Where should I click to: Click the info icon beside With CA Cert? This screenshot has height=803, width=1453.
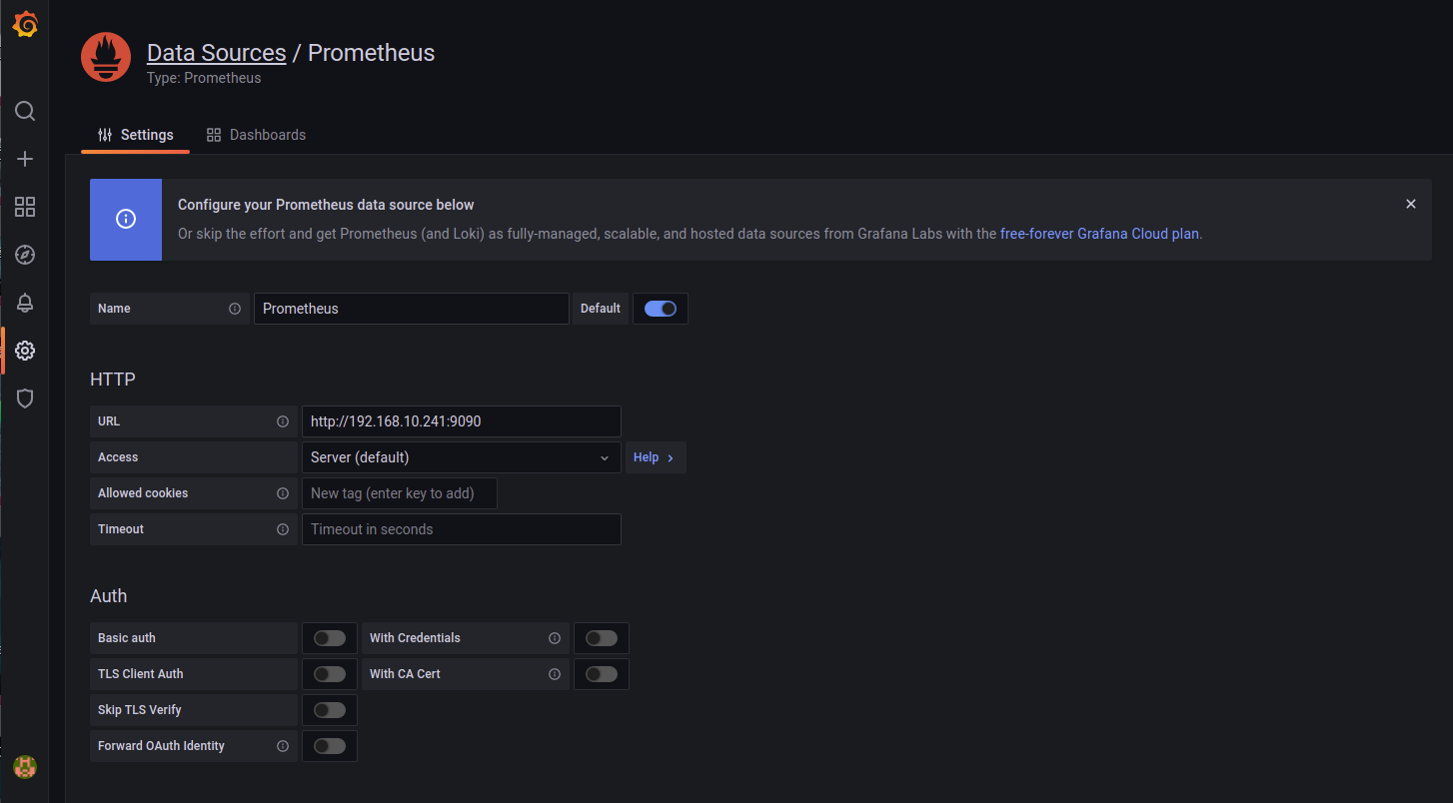[555, 674]
